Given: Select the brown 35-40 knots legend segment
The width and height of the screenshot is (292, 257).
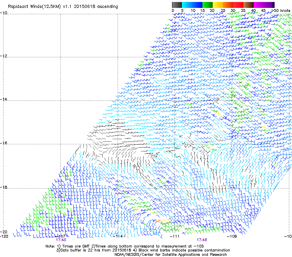Looking at the screenshot, I should pyautogui.click(x=249, y=5).
